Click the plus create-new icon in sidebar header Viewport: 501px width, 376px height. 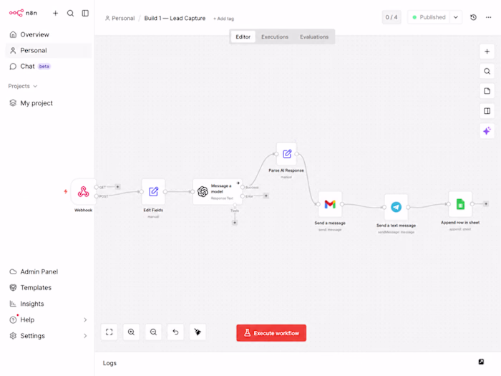pyautogui.click(x=55, y=13)
